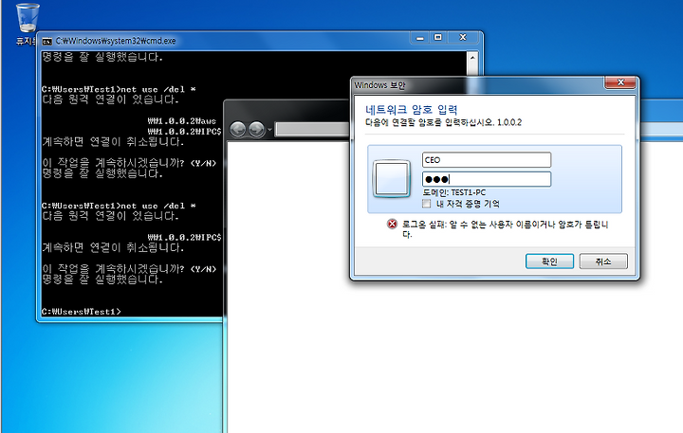Click the red logon failure error icon
683x433 pixels.
pos(392,224)
